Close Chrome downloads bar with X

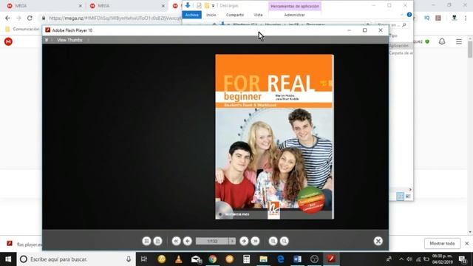pyautogui.click(x=467, y=243)
